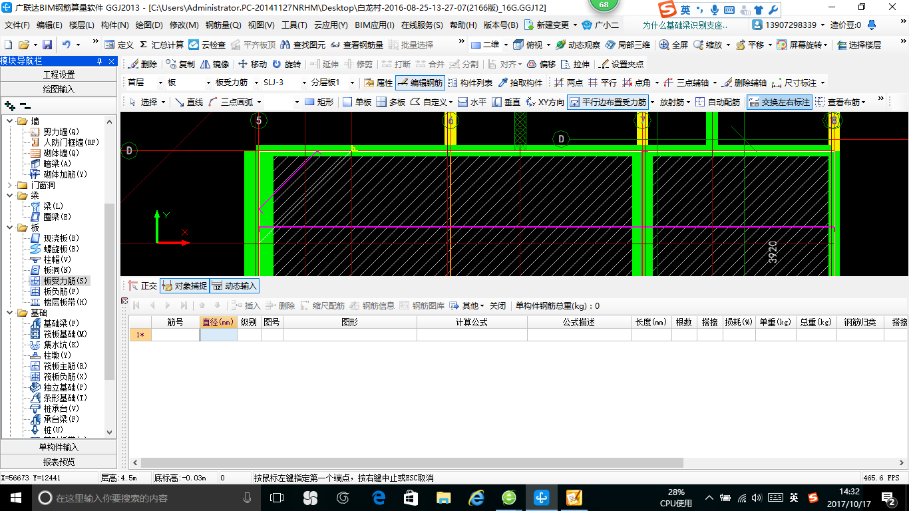Screen dimensions: 909x511
Task: Choose 多板 multiple slab mode
Action: pos(391,102)
